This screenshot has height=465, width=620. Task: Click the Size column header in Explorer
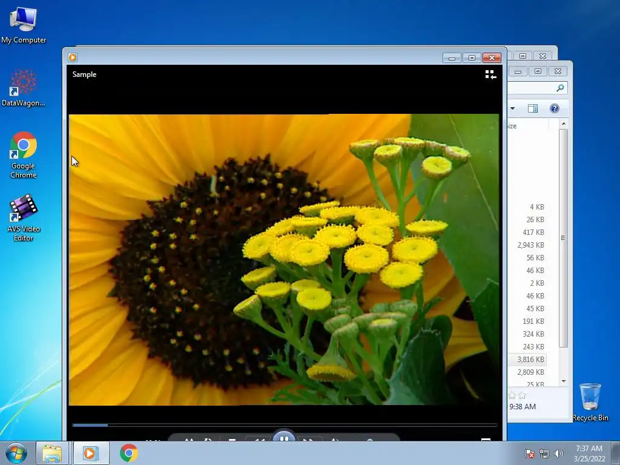pos(527,126)
